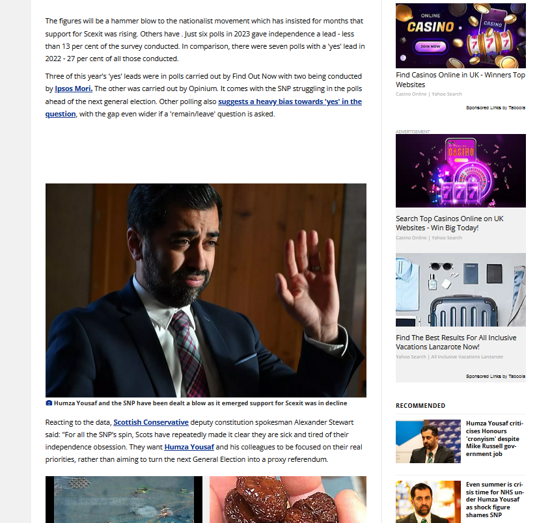This screenshot has width=537, height=523.
Task: Open the main Humza Yousaf article photo
Action: [x=206, y=290]
